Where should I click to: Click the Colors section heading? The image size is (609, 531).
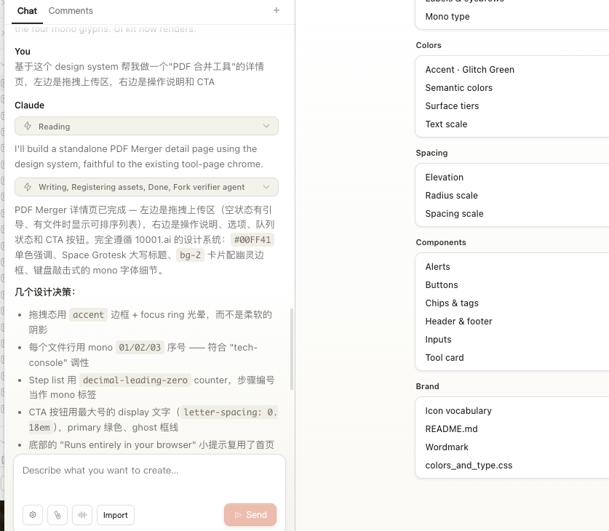click(x=429, y=45)
